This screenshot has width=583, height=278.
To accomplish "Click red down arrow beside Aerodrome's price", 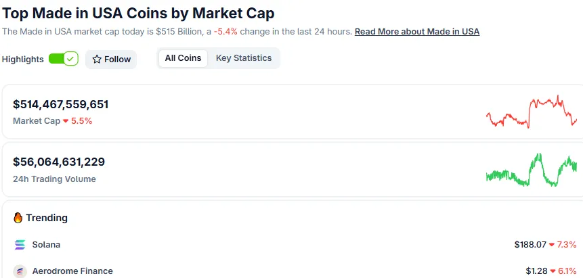I will [552, 271].
